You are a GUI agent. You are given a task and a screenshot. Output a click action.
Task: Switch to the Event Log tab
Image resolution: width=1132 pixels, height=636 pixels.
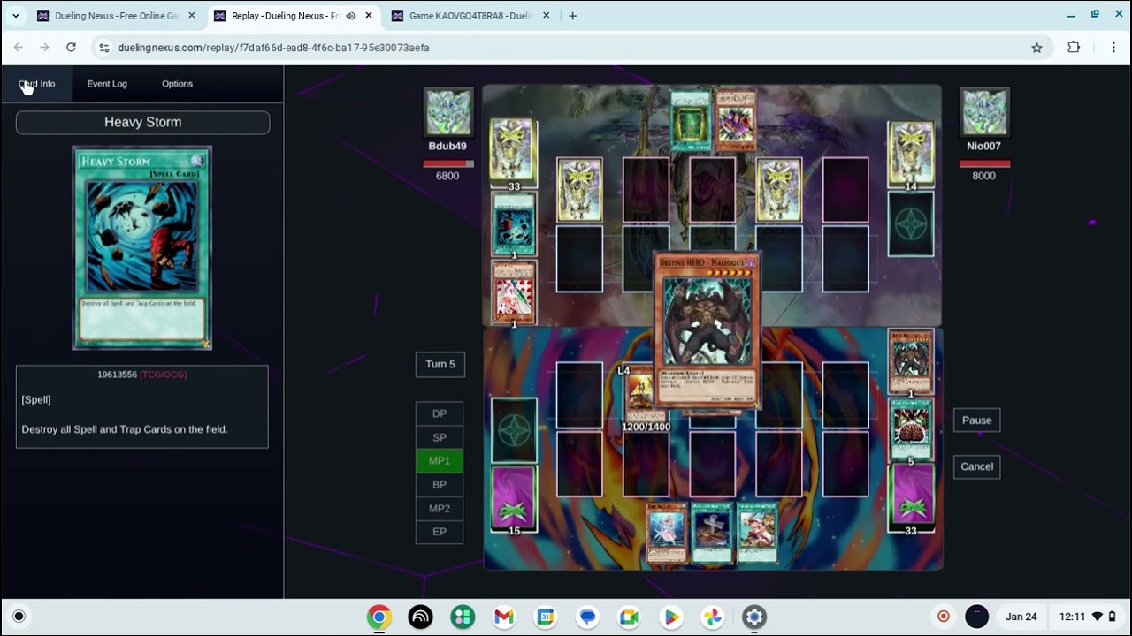pyautogui.click(x=107, y=84)
